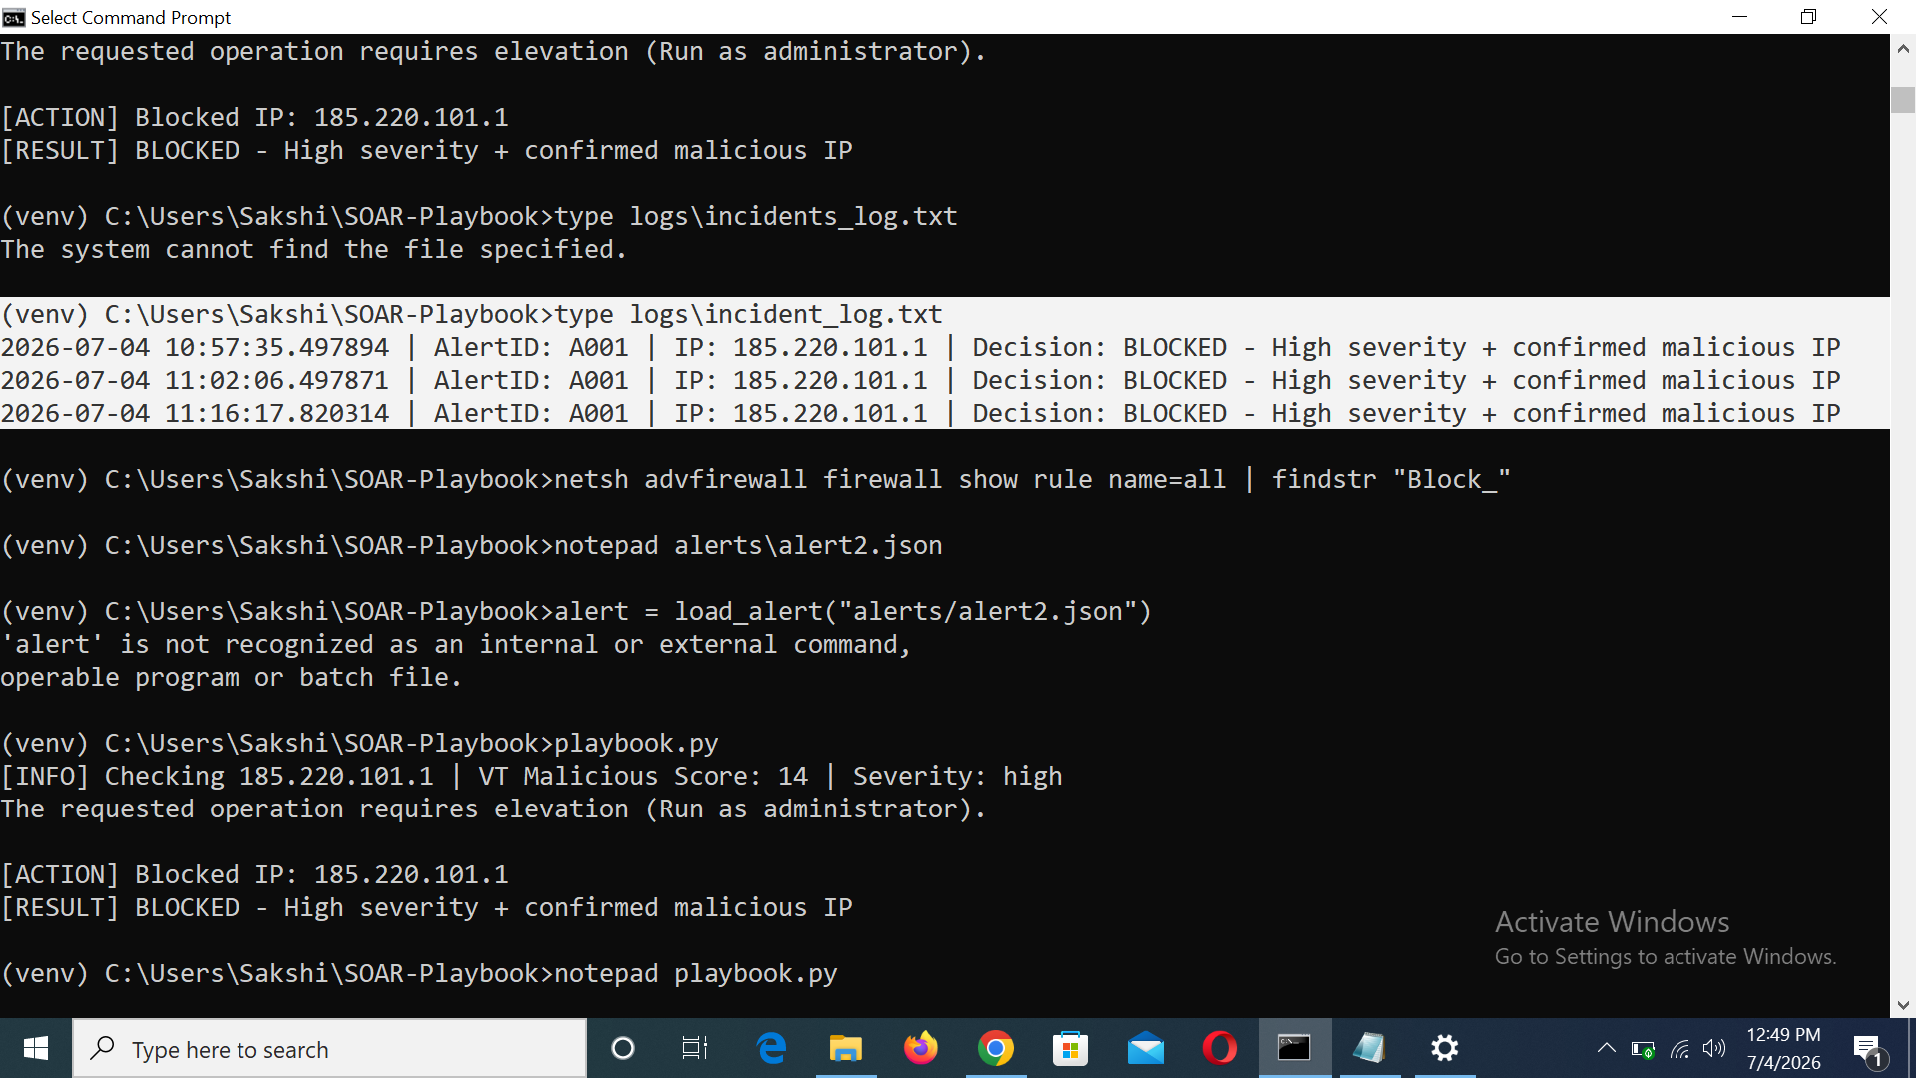Click the 'operable program or batch file.' line

click(x=232, y=677)
